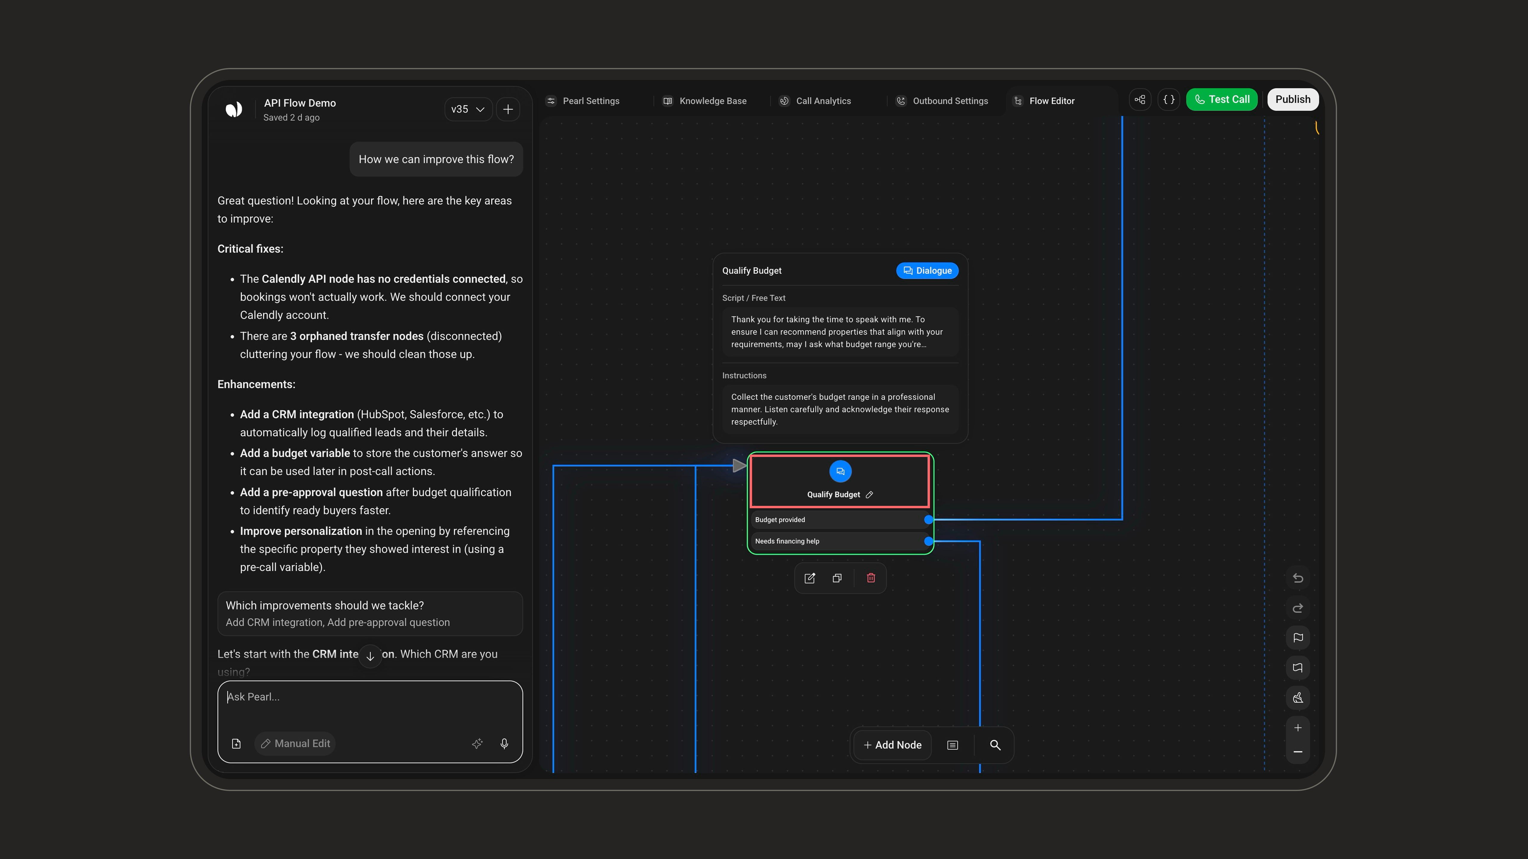This screenshot has width=1528, height=859.
Task: Open the Knowledge Base tab
Action: pos(705,101)
